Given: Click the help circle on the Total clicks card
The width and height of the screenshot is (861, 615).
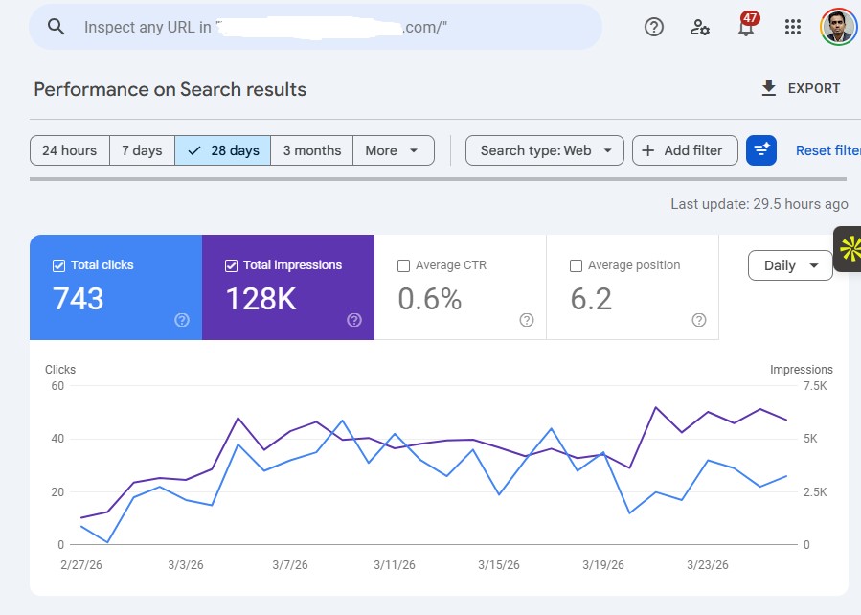Looking at the screenshot, I should coord(182,320).
